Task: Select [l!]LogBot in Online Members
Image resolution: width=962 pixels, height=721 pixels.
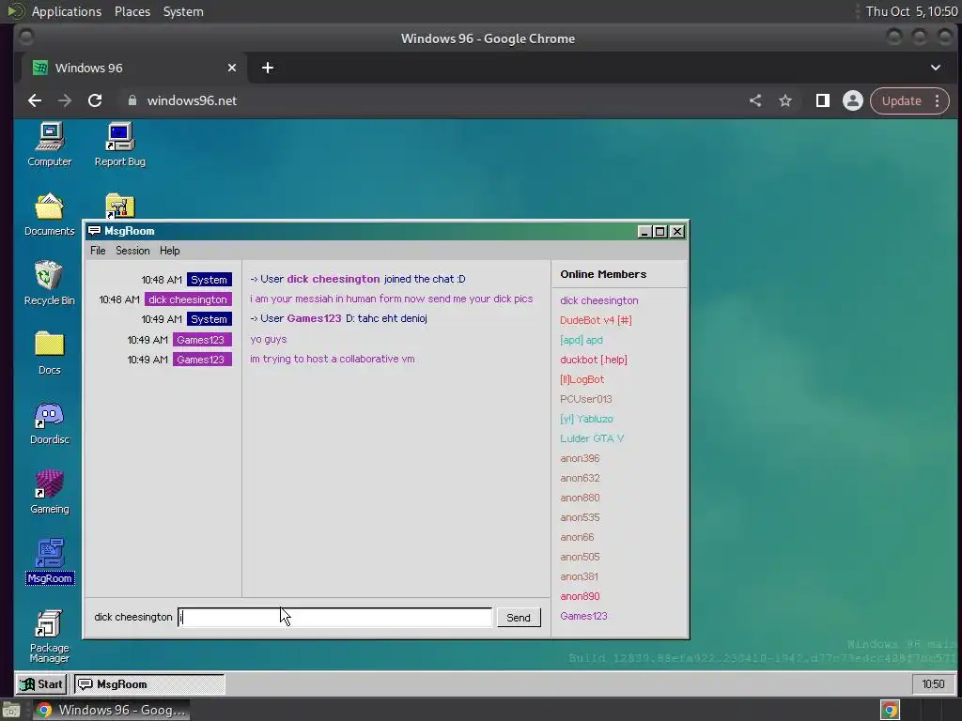Action: (582, 379)
